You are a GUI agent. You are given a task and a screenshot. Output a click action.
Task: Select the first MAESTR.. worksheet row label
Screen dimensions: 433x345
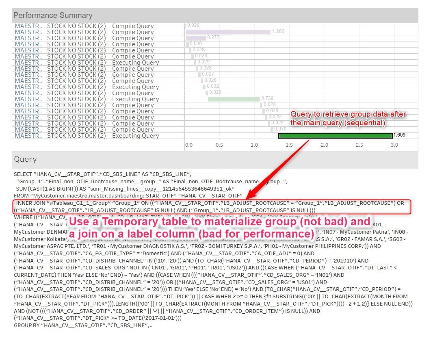click(x=29, y=26)
